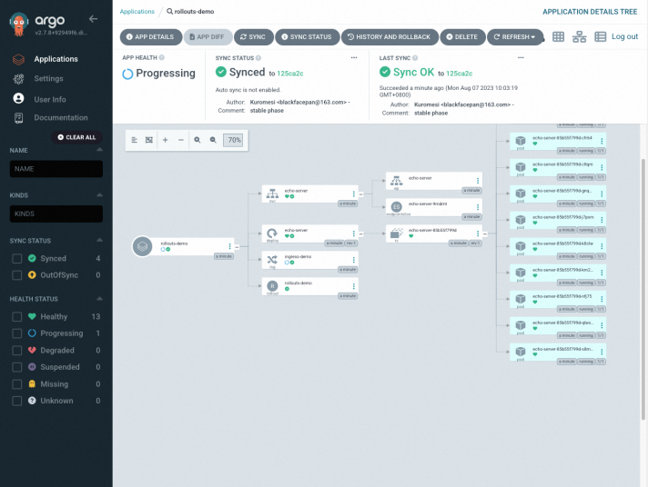The width and height of the screenshot is (648, 487).
Task: Click the APP DETAILS button
Action: point(150,36)
